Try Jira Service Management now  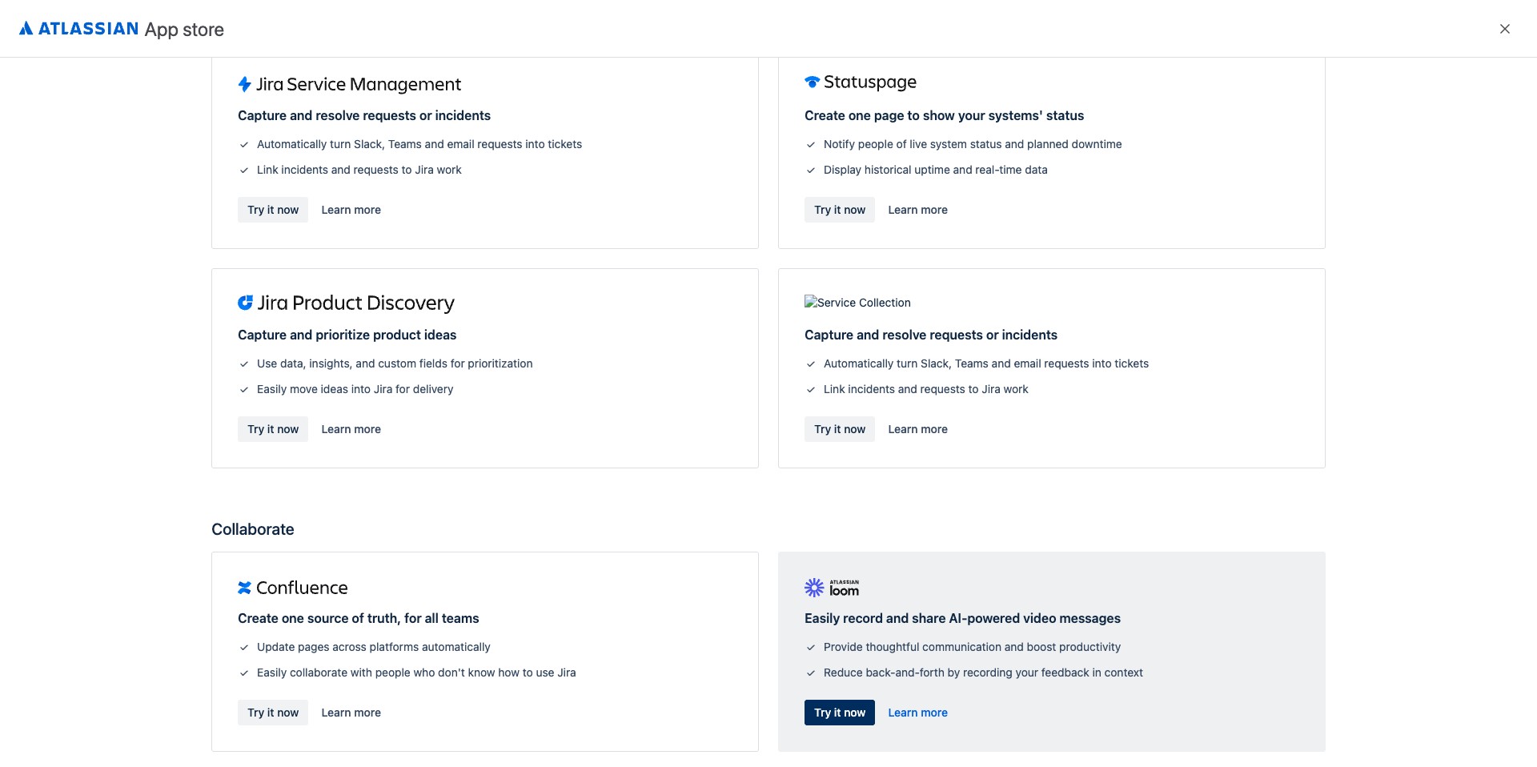tap(273, 210)
